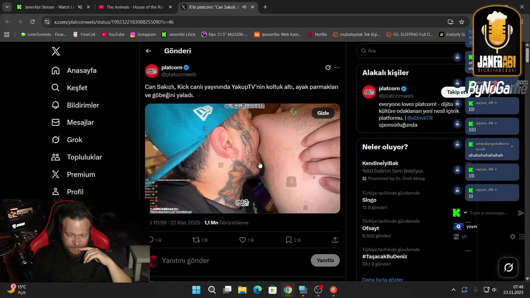530x298 pixels.
Task: Click the install app icon in address bar
Action: pyautogui.click(x=450, y=22)
